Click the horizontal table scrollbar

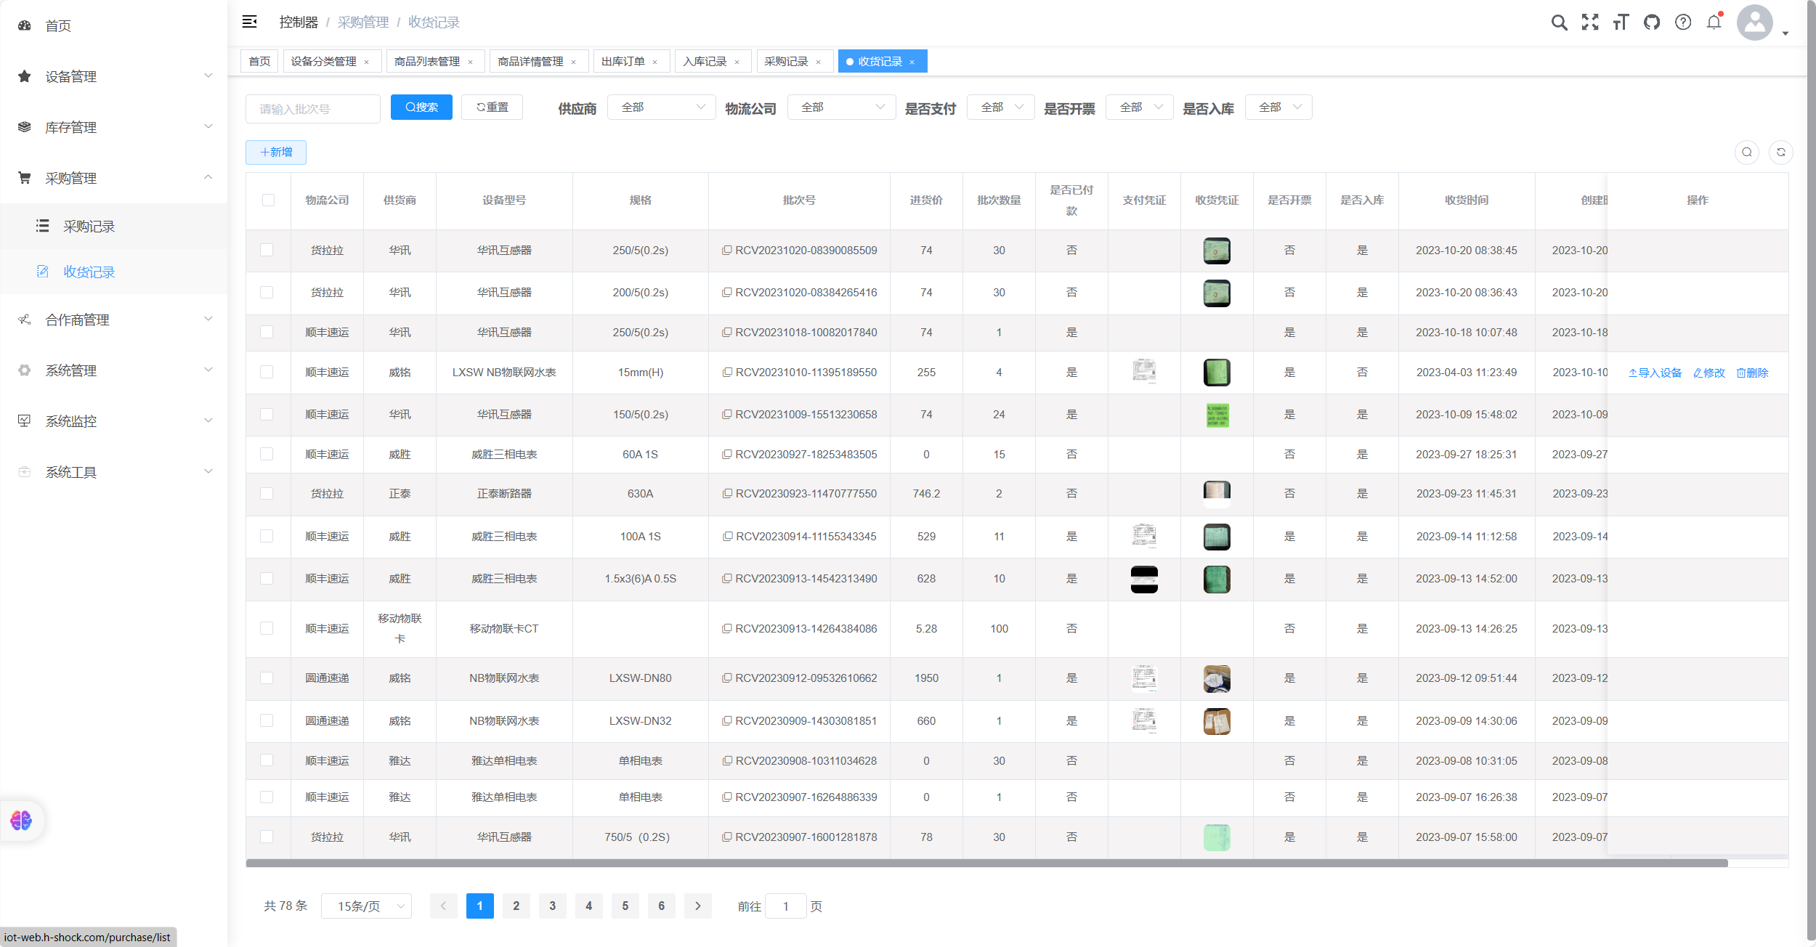pyautogui.click(x=986, y=863)
